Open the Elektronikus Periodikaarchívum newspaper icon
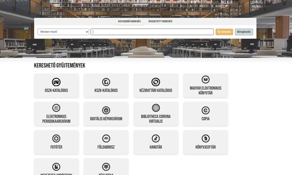 tap(56, 108)
